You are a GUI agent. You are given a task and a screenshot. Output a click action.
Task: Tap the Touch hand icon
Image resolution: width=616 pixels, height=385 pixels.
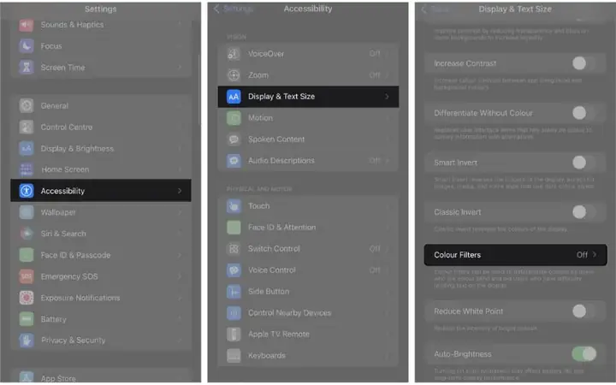(x=234, y=206)
